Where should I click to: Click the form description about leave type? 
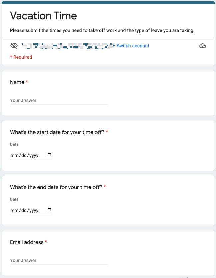pyautogui.click(x=102, y=30)
